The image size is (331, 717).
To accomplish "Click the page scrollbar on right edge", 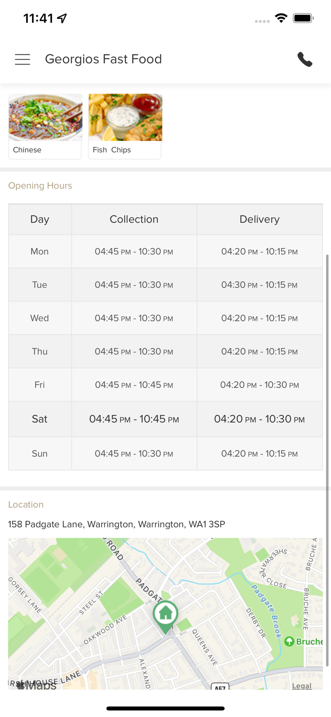I will pyautogui.click(x=327, y=459).
